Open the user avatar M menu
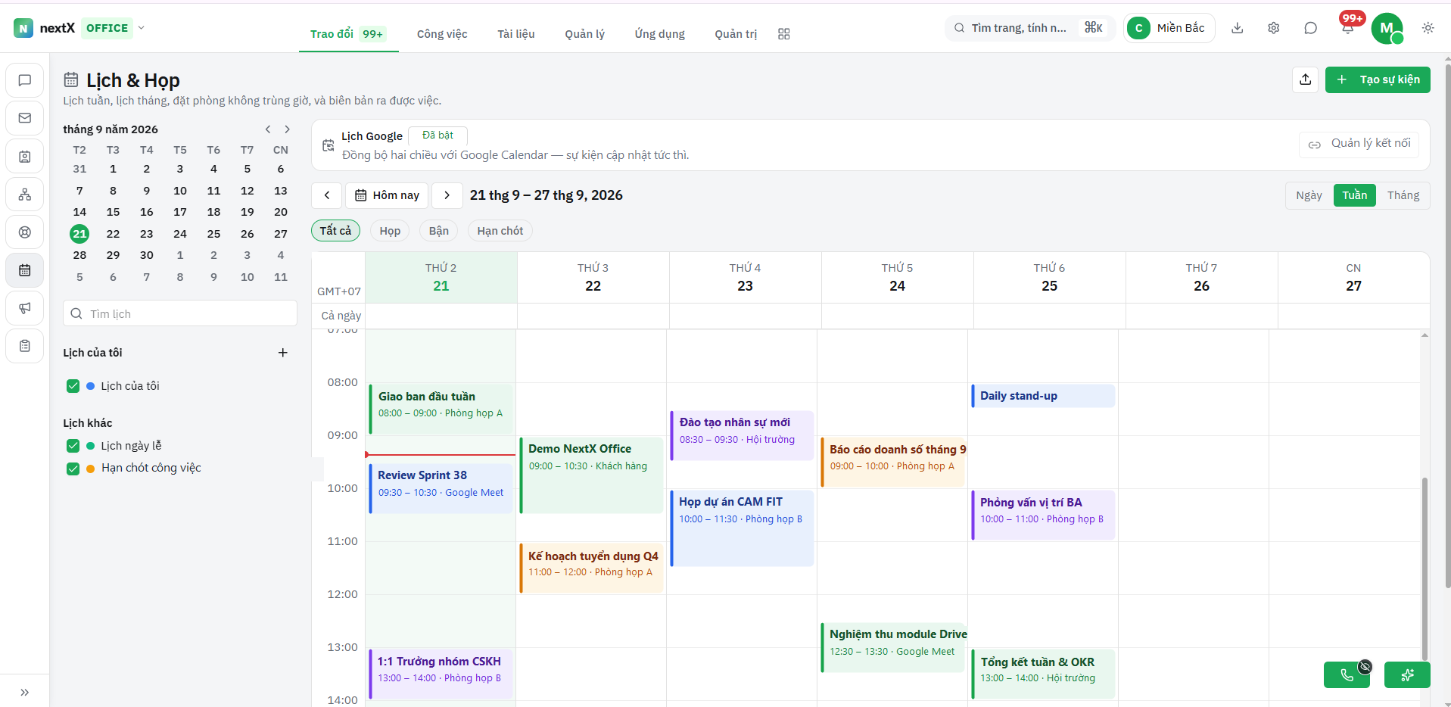The height and width of the screenshot is (707, 1451). click(x=1387, y=28)
